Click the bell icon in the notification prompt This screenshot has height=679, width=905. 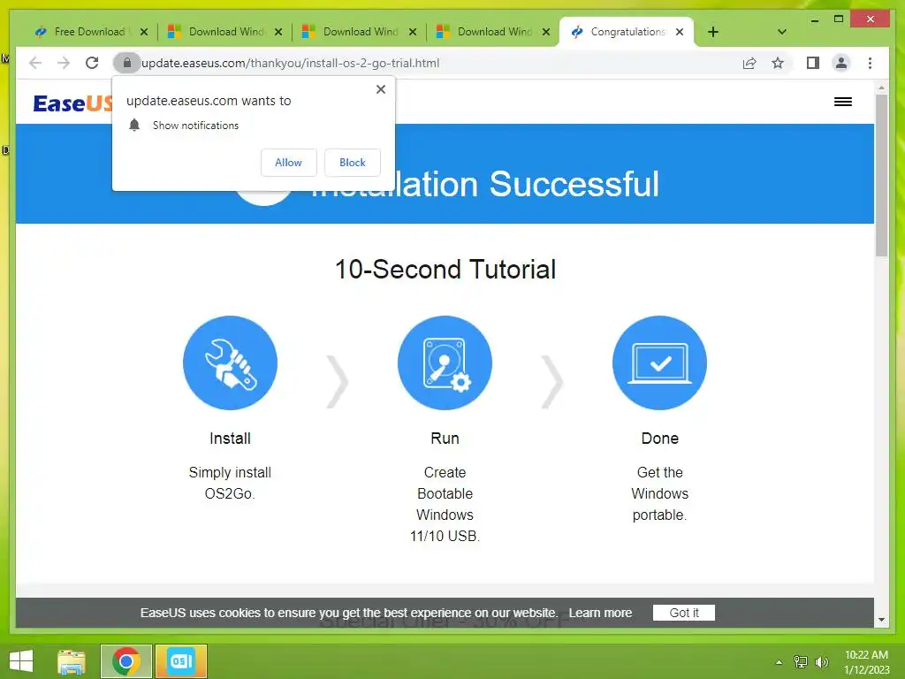(x=134, y=126)
